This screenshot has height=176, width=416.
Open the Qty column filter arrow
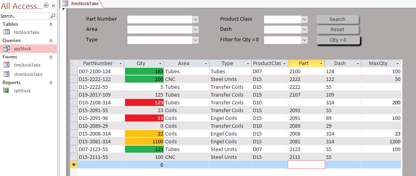[160, 63]
